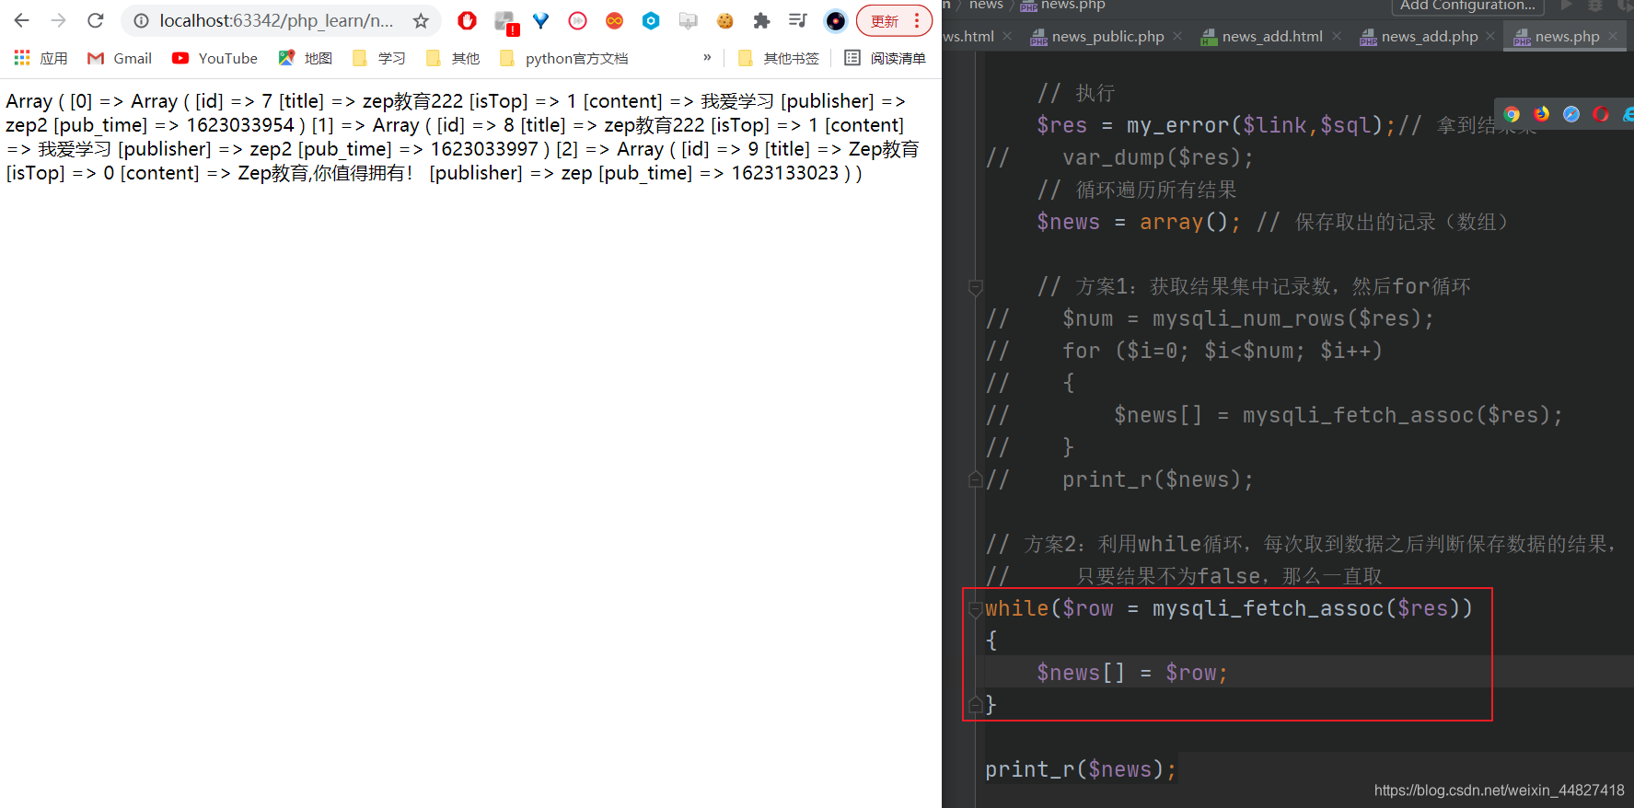
Task: Click the localhost URL address field
Action: (x=276, y=20)
